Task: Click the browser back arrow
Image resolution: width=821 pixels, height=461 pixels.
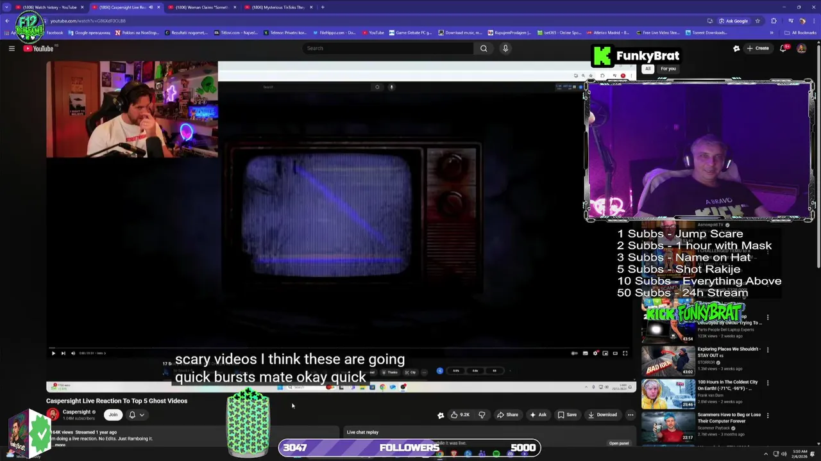Action: [x=7, y=20]
